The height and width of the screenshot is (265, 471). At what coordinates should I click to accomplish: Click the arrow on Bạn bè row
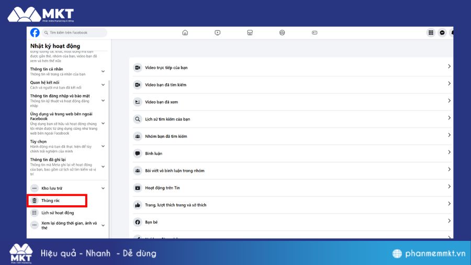point(449,221)
